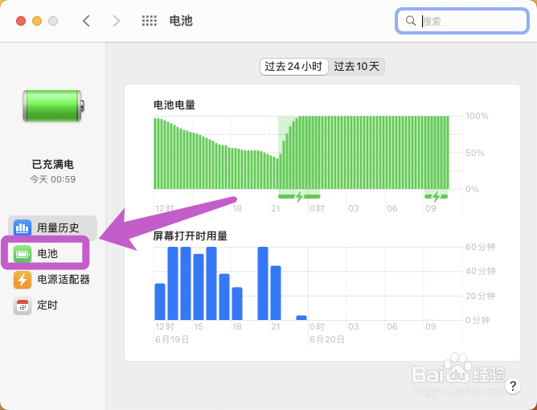Switch to 过去 10 天 tab
The width and height of the screenshot is (537, 410).
pos(356,67)
